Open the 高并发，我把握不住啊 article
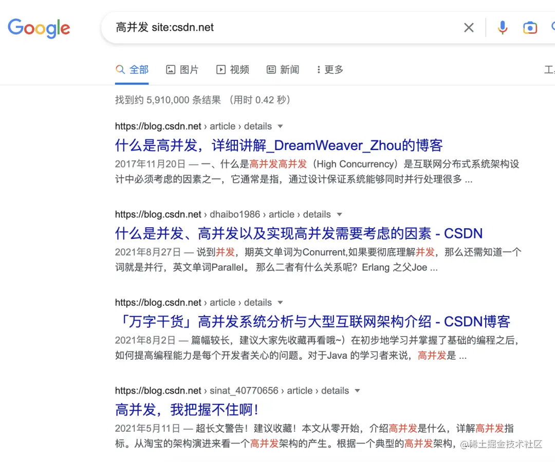Image resolution: width=555 pixels, height=462 pixels. pyautogui.click(x=187, y=410)
